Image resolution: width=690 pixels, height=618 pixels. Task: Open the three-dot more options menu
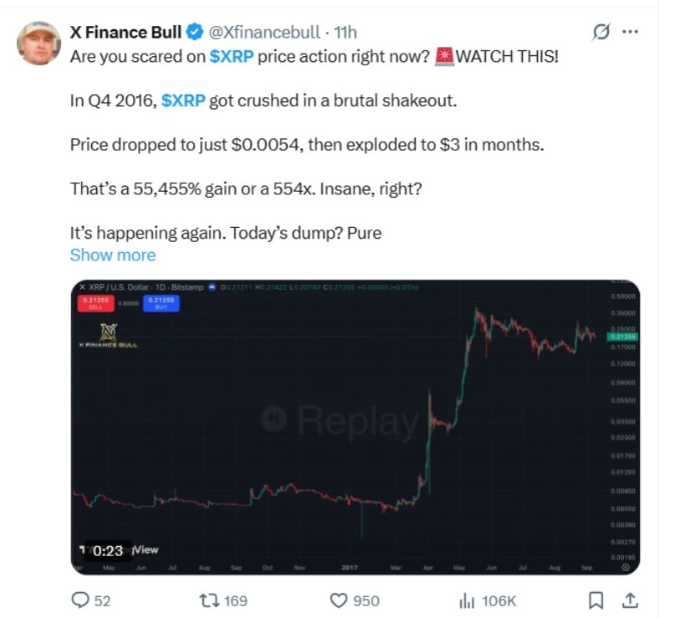[631, 33]
